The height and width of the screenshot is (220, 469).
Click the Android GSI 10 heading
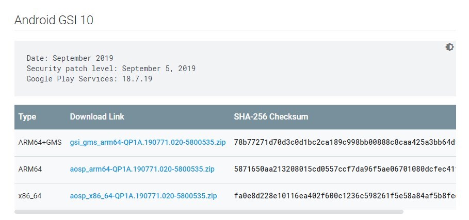54,20
